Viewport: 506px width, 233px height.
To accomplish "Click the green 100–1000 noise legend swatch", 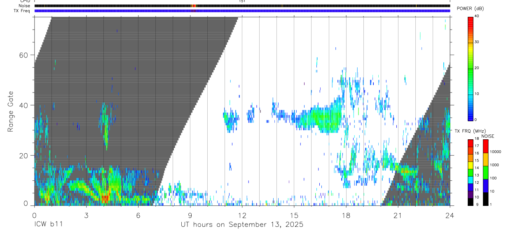I will [x=485, y=173].
